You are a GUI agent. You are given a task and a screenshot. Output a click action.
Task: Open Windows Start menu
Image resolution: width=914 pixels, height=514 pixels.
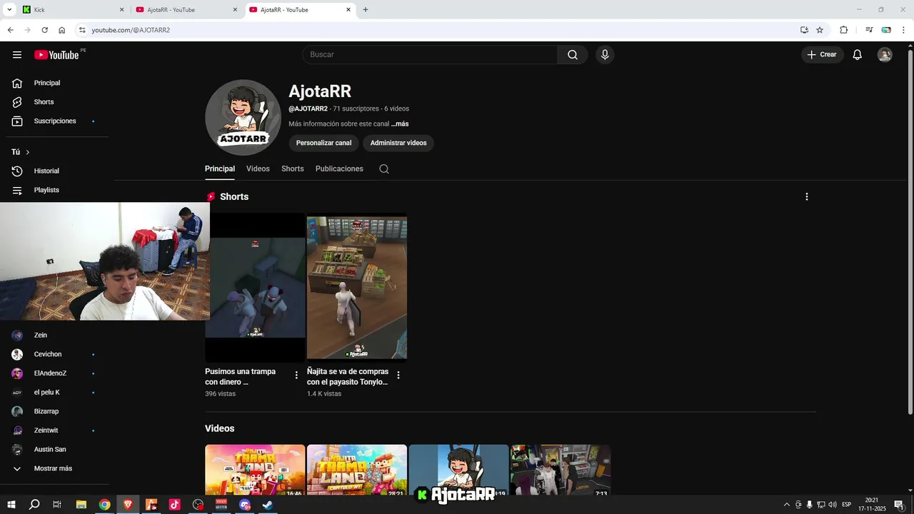(11, 505)
